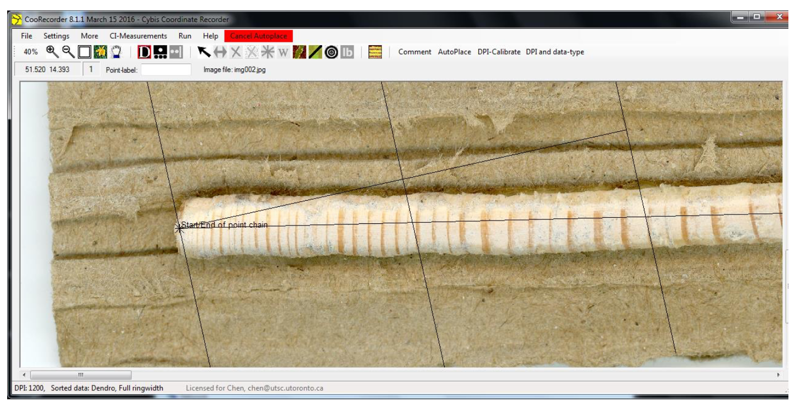The width and height of the screenshot is (800, 407).
Task: Toggle the black dots pattern mode icon
Action: point(160,52)
